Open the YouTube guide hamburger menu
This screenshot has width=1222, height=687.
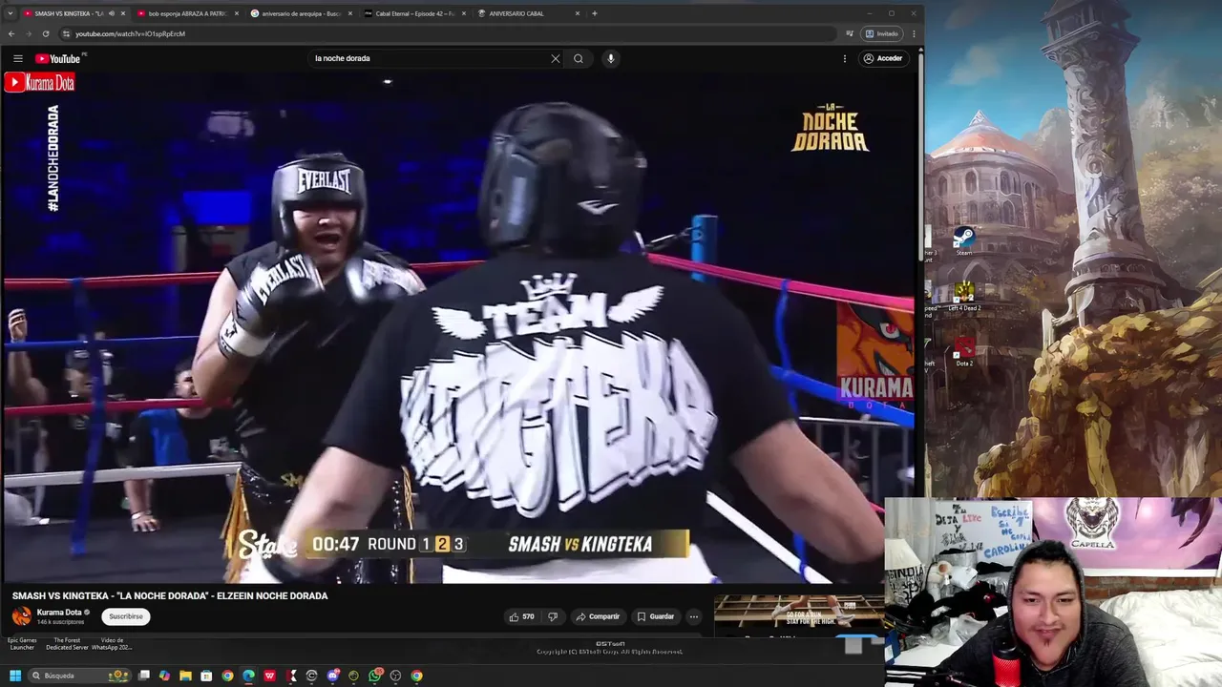17,58
